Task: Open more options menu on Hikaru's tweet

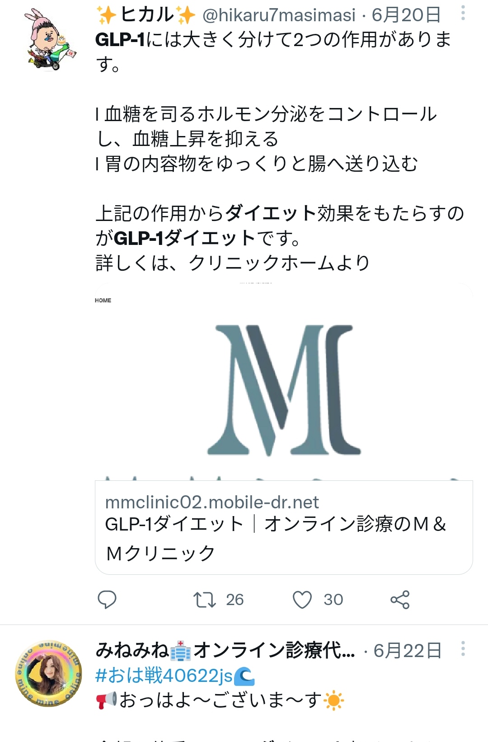Action: pos(463,13)
